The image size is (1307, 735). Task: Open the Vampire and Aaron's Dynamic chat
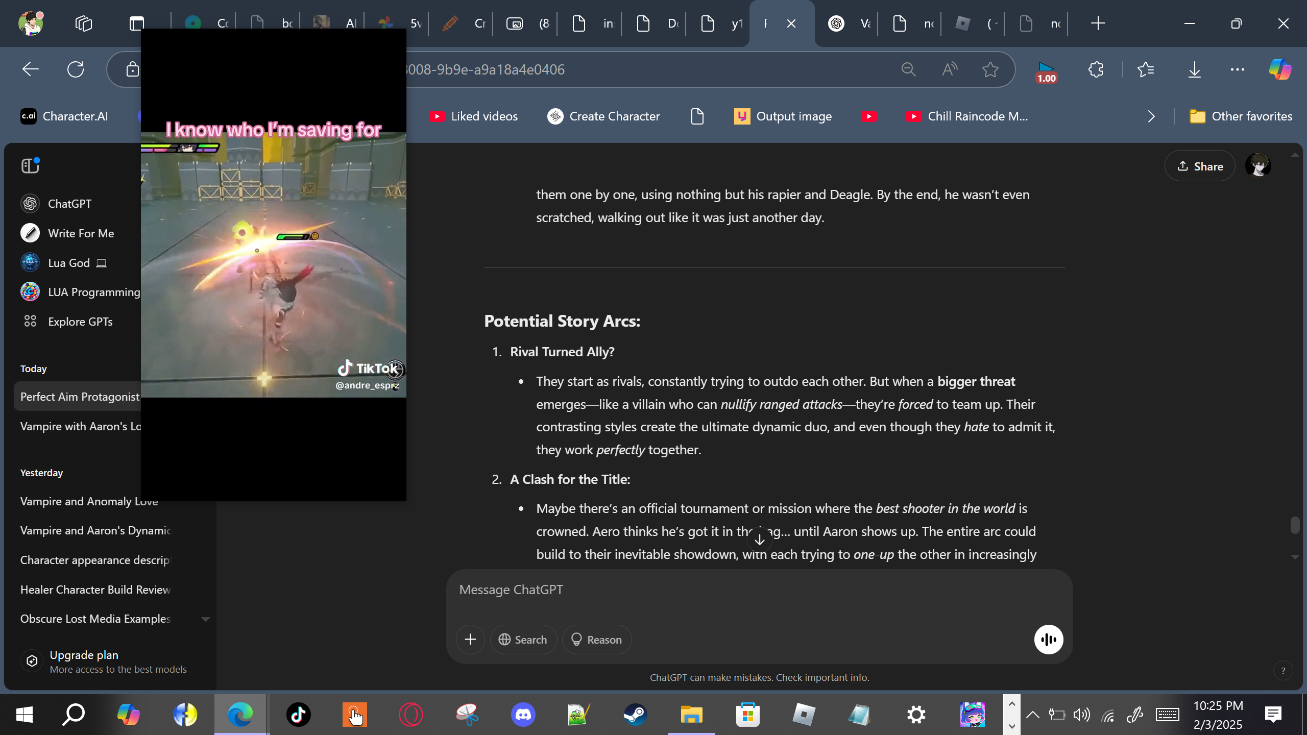coord(95,530)
